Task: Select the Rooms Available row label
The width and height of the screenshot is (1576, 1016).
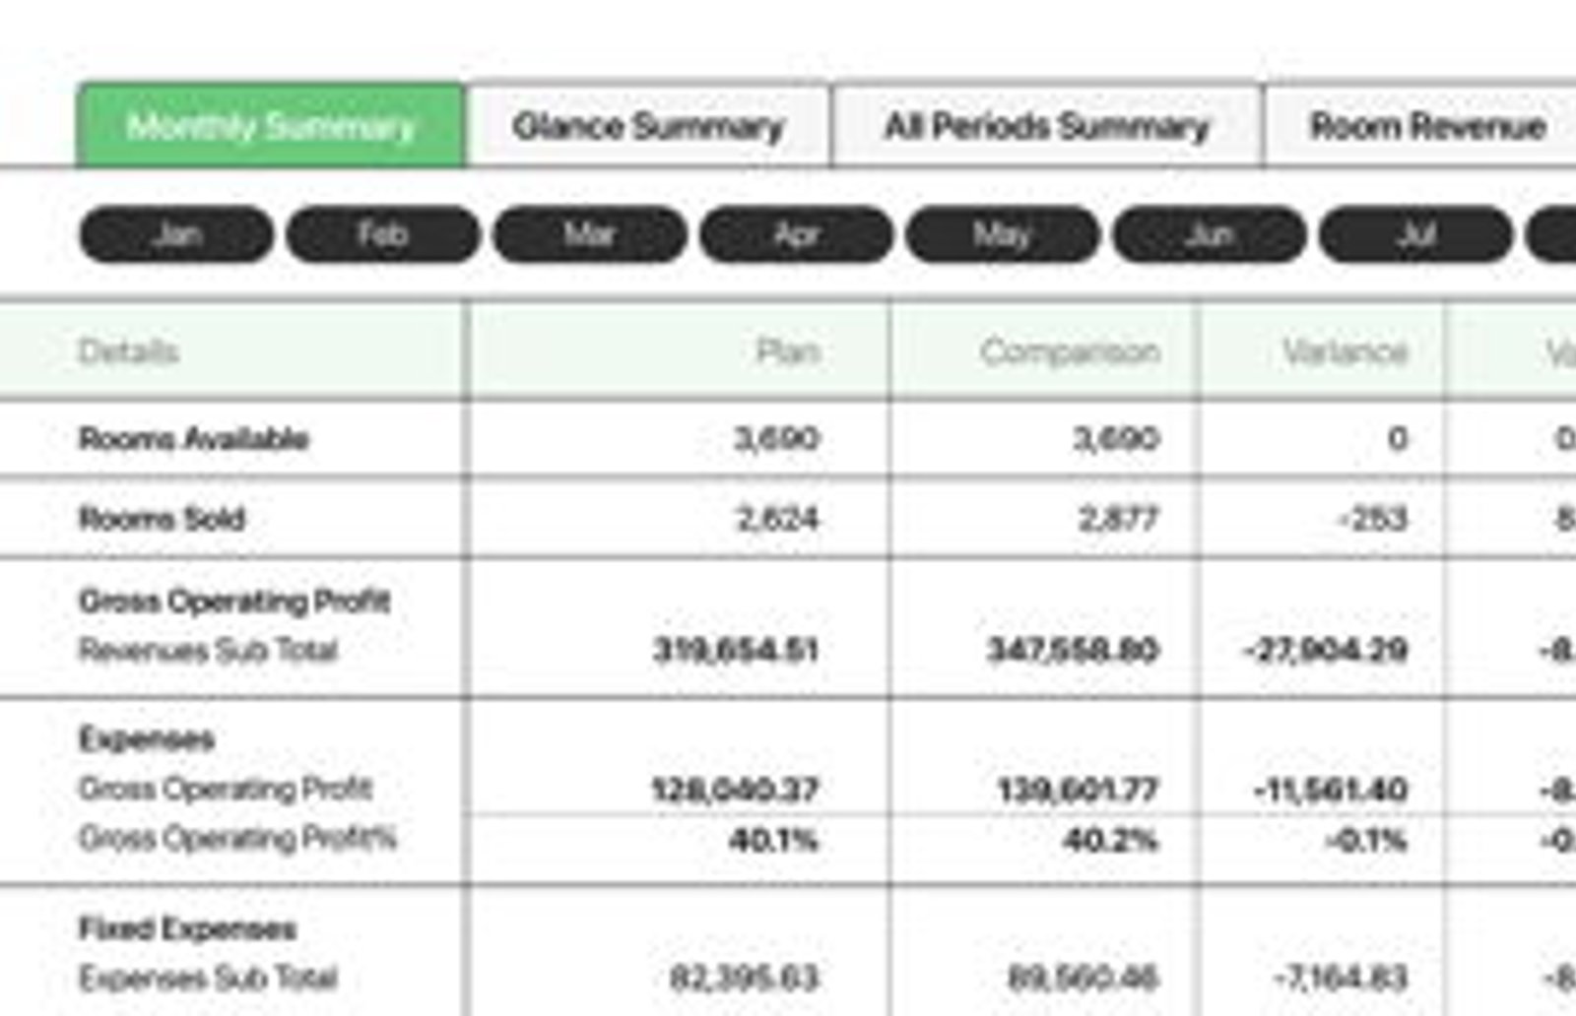Action: tap(193, 438)
